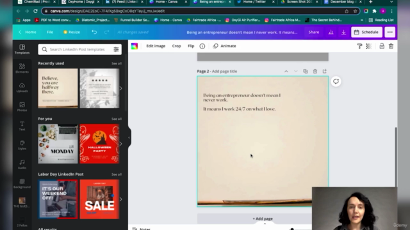Image resolution: width=410 pixels, height=230 pixels.
Task: Click the copy style paint roller icon
Action: click(x=359, y=46)
